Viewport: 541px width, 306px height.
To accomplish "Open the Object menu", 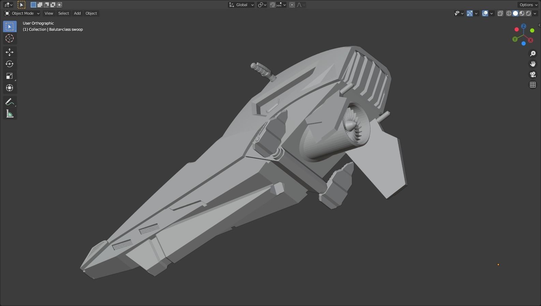I will point(91,13).
